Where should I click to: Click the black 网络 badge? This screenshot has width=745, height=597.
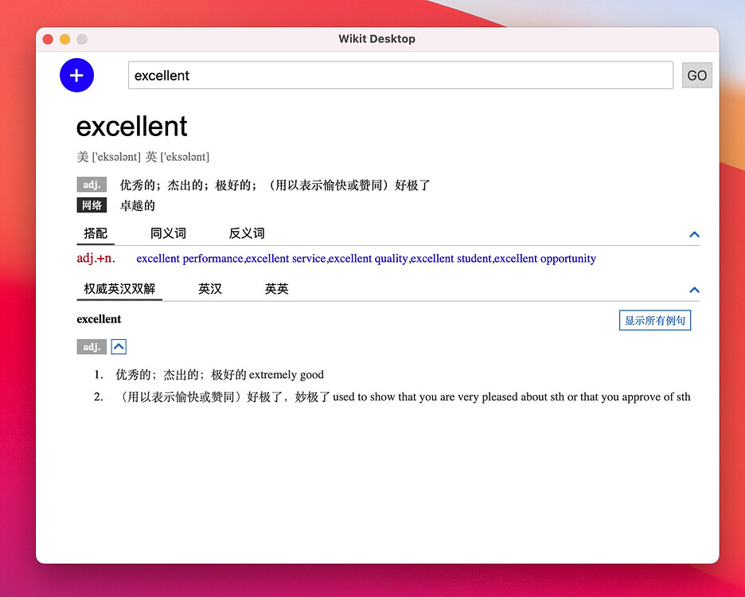pyautogui.click(x=91, y=205)
